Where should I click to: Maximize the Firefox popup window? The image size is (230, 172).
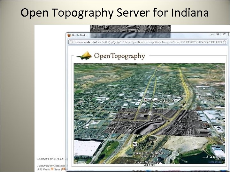(218, 34)
